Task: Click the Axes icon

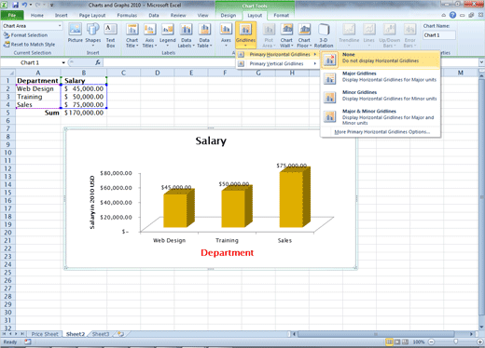Action: pos(226,35)
